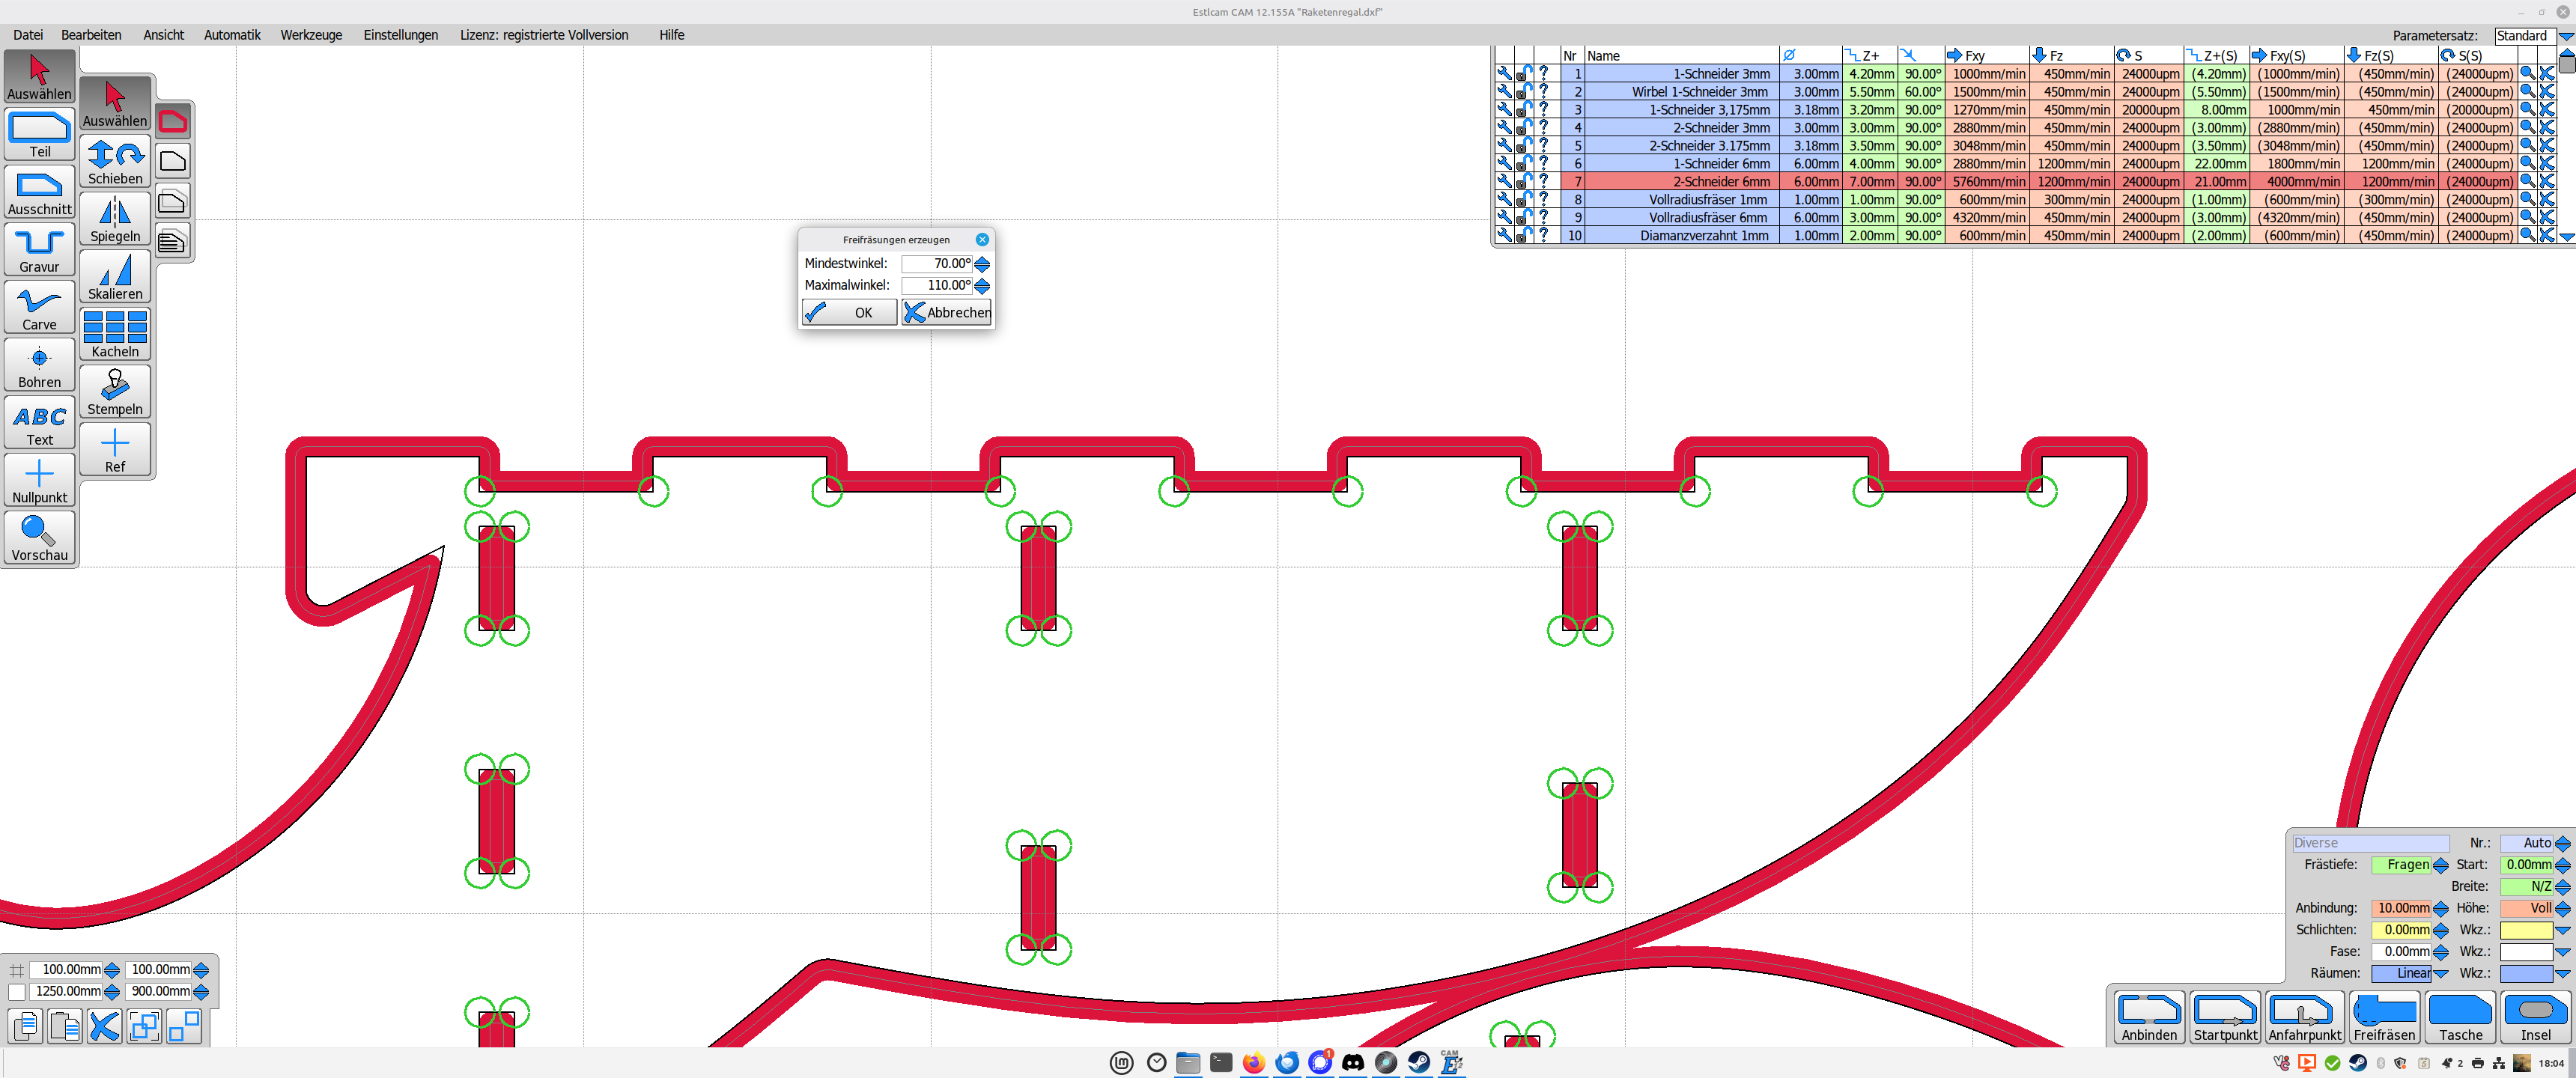Select the Stempeln stamp tool

[115, 392]
